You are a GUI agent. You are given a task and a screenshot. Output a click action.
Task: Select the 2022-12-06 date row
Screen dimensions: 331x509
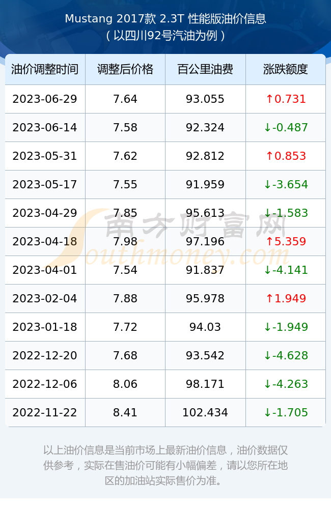pos(165,384)
